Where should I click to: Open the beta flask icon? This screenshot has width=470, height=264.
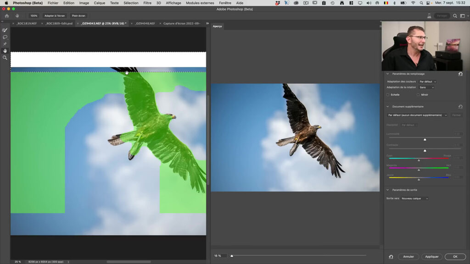coord(429,16)
